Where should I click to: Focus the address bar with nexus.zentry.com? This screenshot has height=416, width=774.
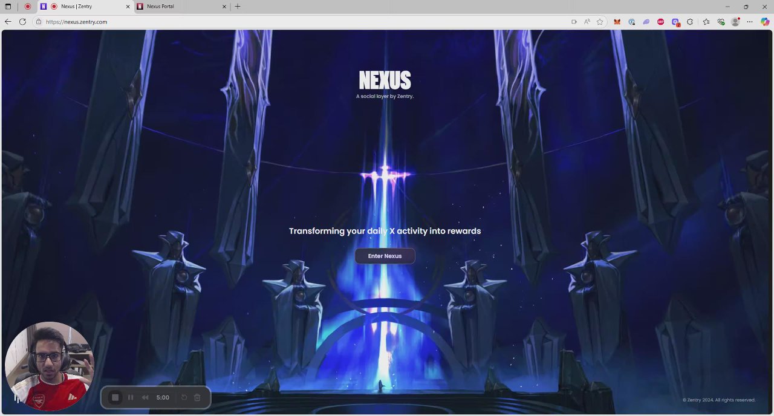[x=302, y=22]
